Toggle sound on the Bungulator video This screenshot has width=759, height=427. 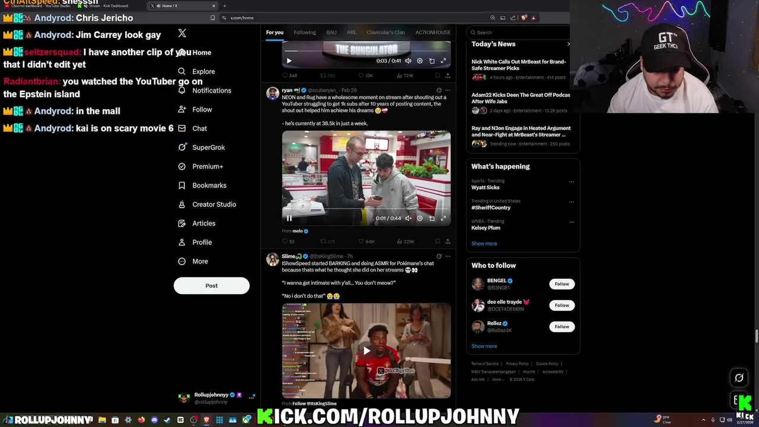(x=408, y=60)
